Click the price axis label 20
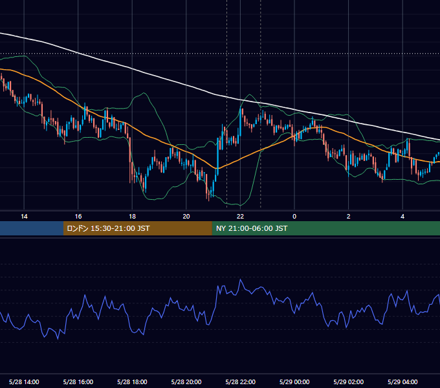Viewport: 440px width, 388px height. pyautogui.click(x=186, y=217)
